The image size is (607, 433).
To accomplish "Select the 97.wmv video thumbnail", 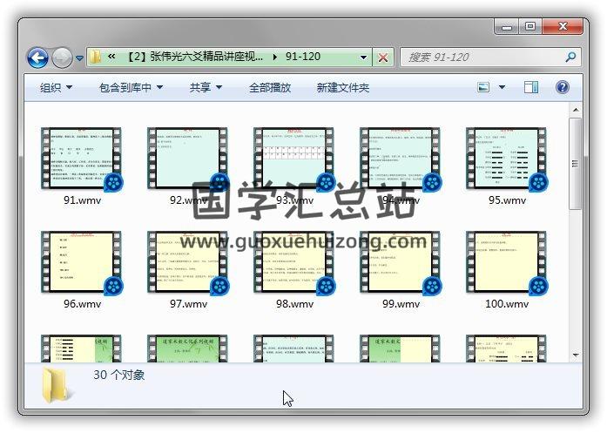I will (187, 262).
